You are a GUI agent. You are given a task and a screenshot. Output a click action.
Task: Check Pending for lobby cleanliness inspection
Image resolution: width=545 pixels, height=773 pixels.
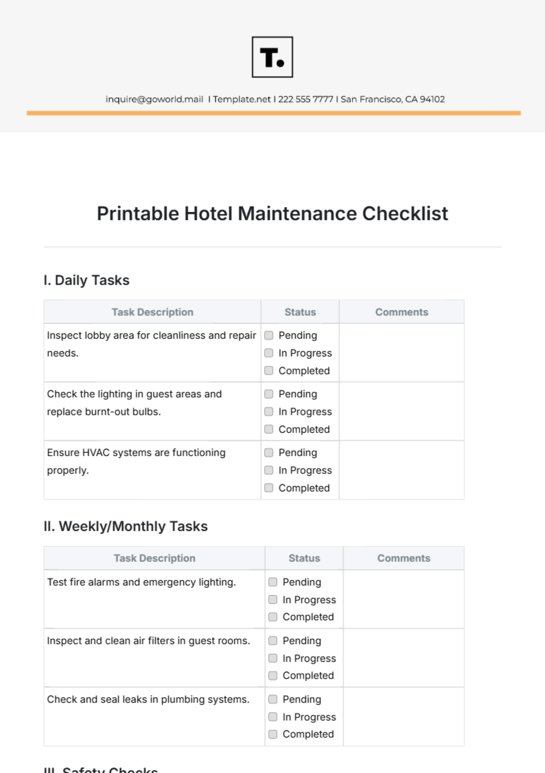[269, 335]
